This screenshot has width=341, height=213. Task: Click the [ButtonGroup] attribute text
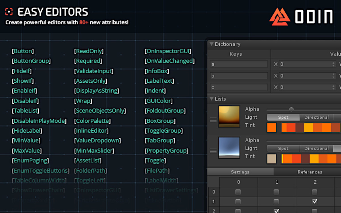31,61
